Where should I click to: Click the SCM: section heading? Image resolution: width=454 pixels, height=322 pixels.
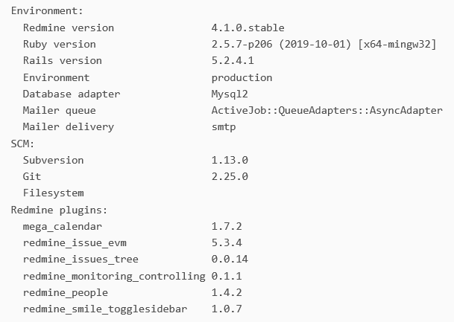click(22, 144)
